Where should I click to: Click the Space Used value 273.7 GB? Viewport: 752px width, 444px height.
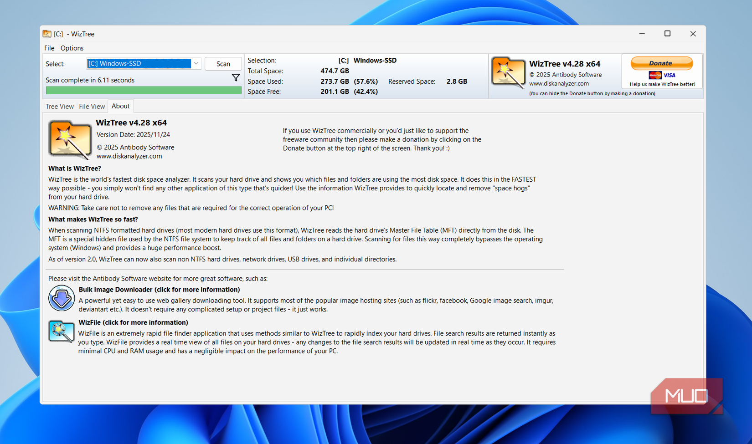coord(335,82)
